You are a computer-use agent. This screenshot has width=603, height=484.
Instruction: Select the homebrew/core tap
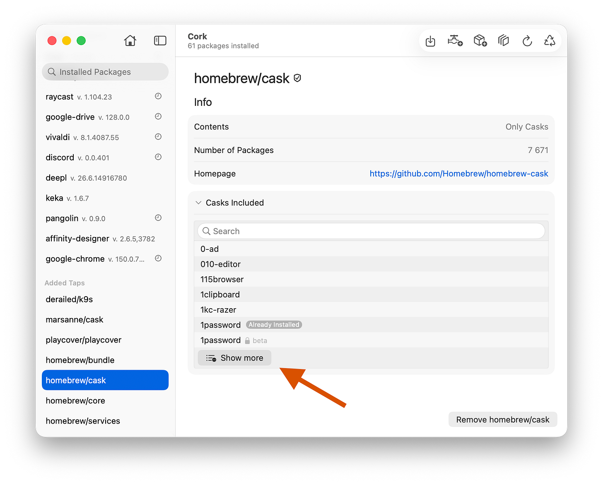pyautogui.click(x=105, y=400)
